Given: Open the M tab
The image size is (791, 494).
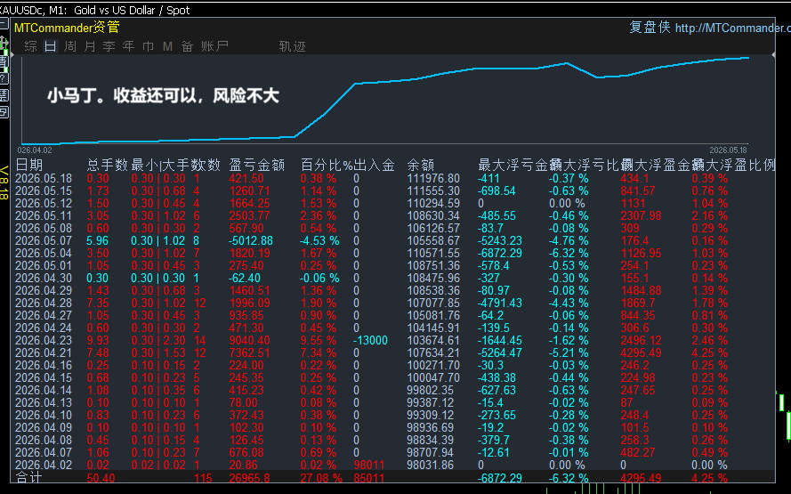Looking at the screenshot, I should point(168,46).
